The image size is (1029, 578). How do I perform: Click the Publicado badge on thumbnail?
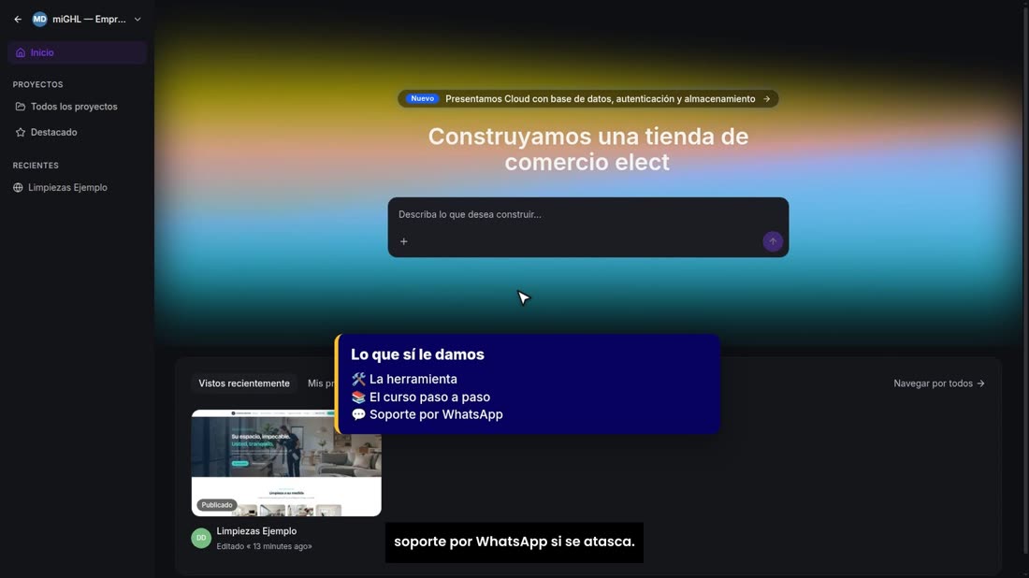[217, 504]
